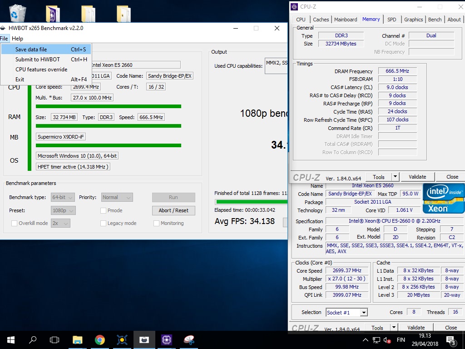Open the taskbar clock showing 19.13

coord(425,340)
